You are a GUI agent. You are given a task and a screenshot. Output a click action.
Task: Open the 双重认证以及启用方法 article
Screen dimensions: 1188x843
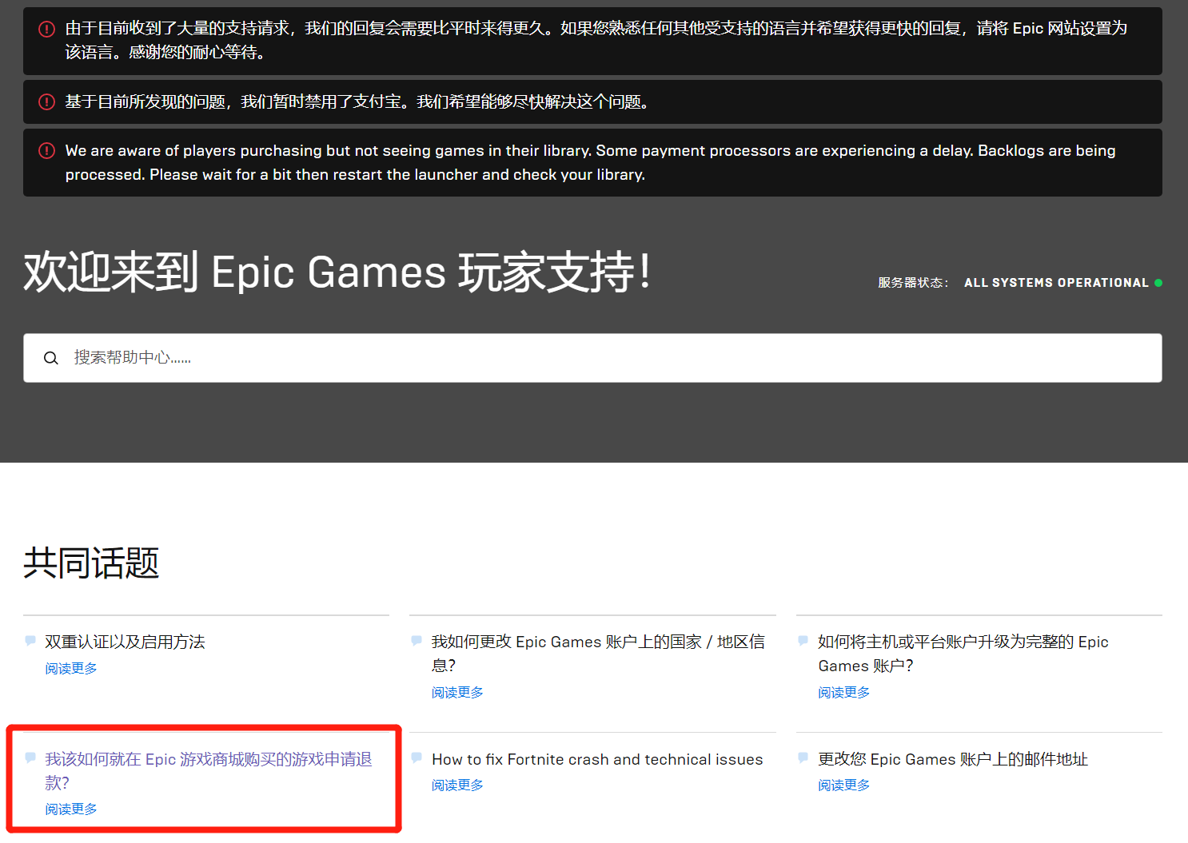[125, 642]
